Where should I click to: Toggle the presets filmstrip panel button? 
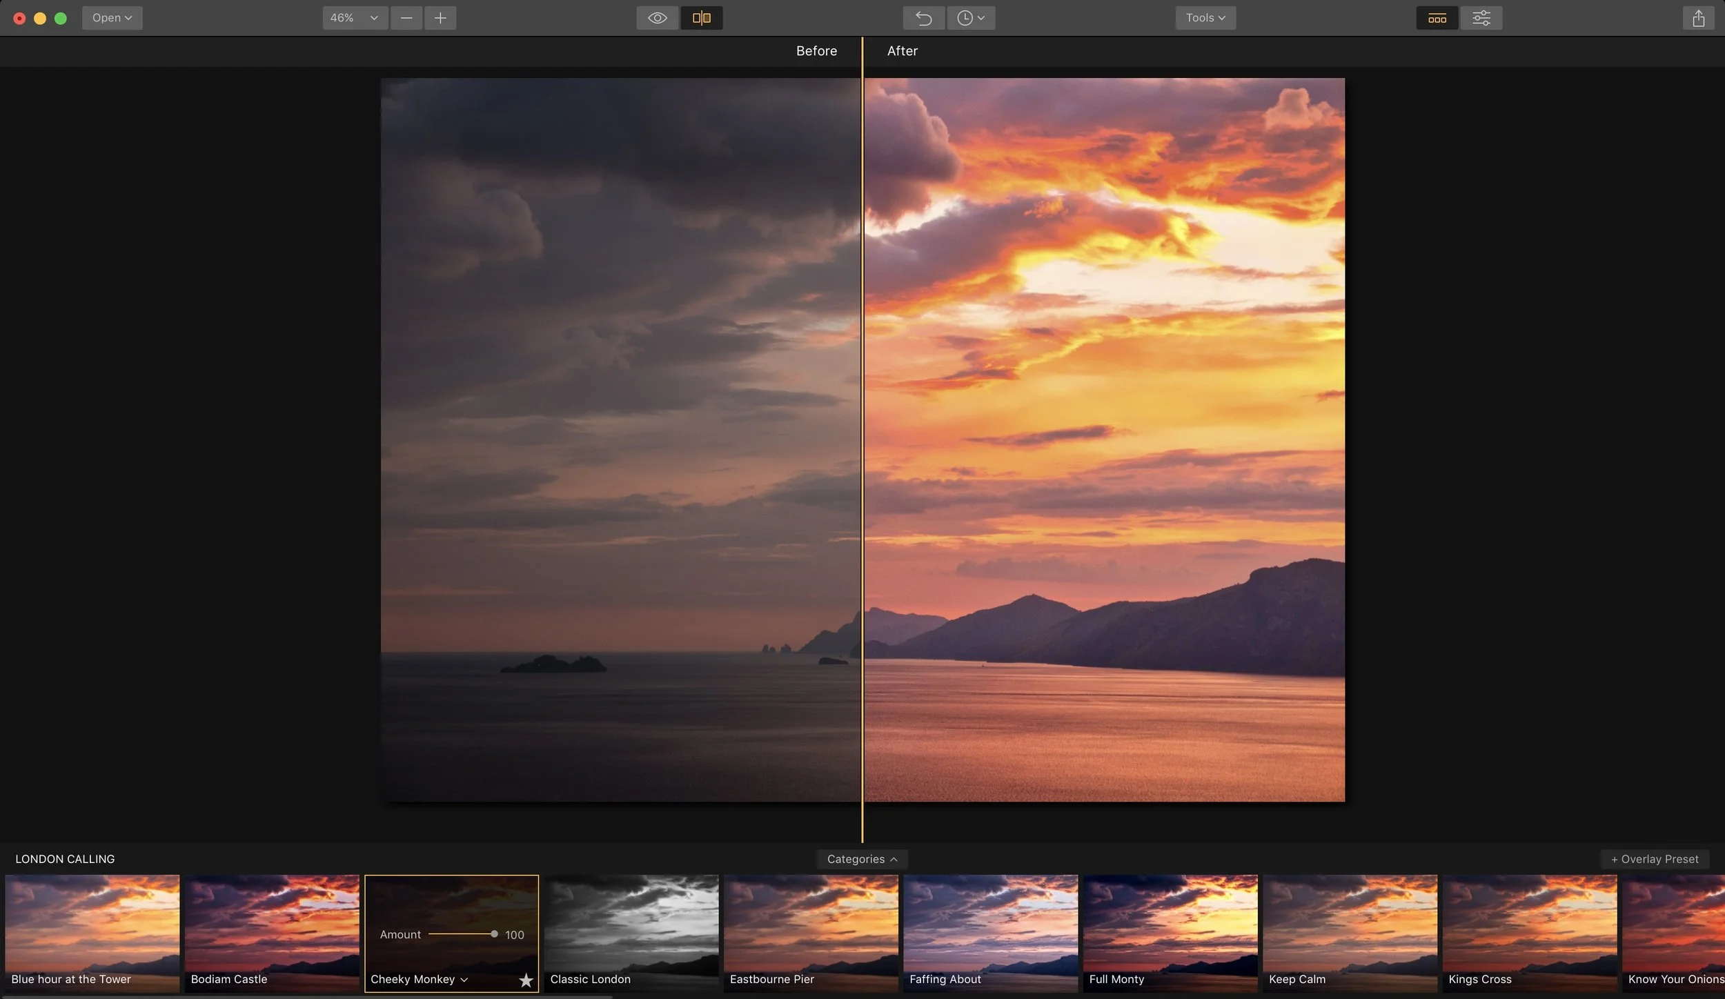[1437, 18]
